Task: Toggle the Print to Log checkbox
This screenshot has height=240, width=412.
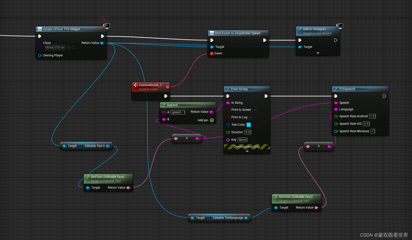Action: 251,117
